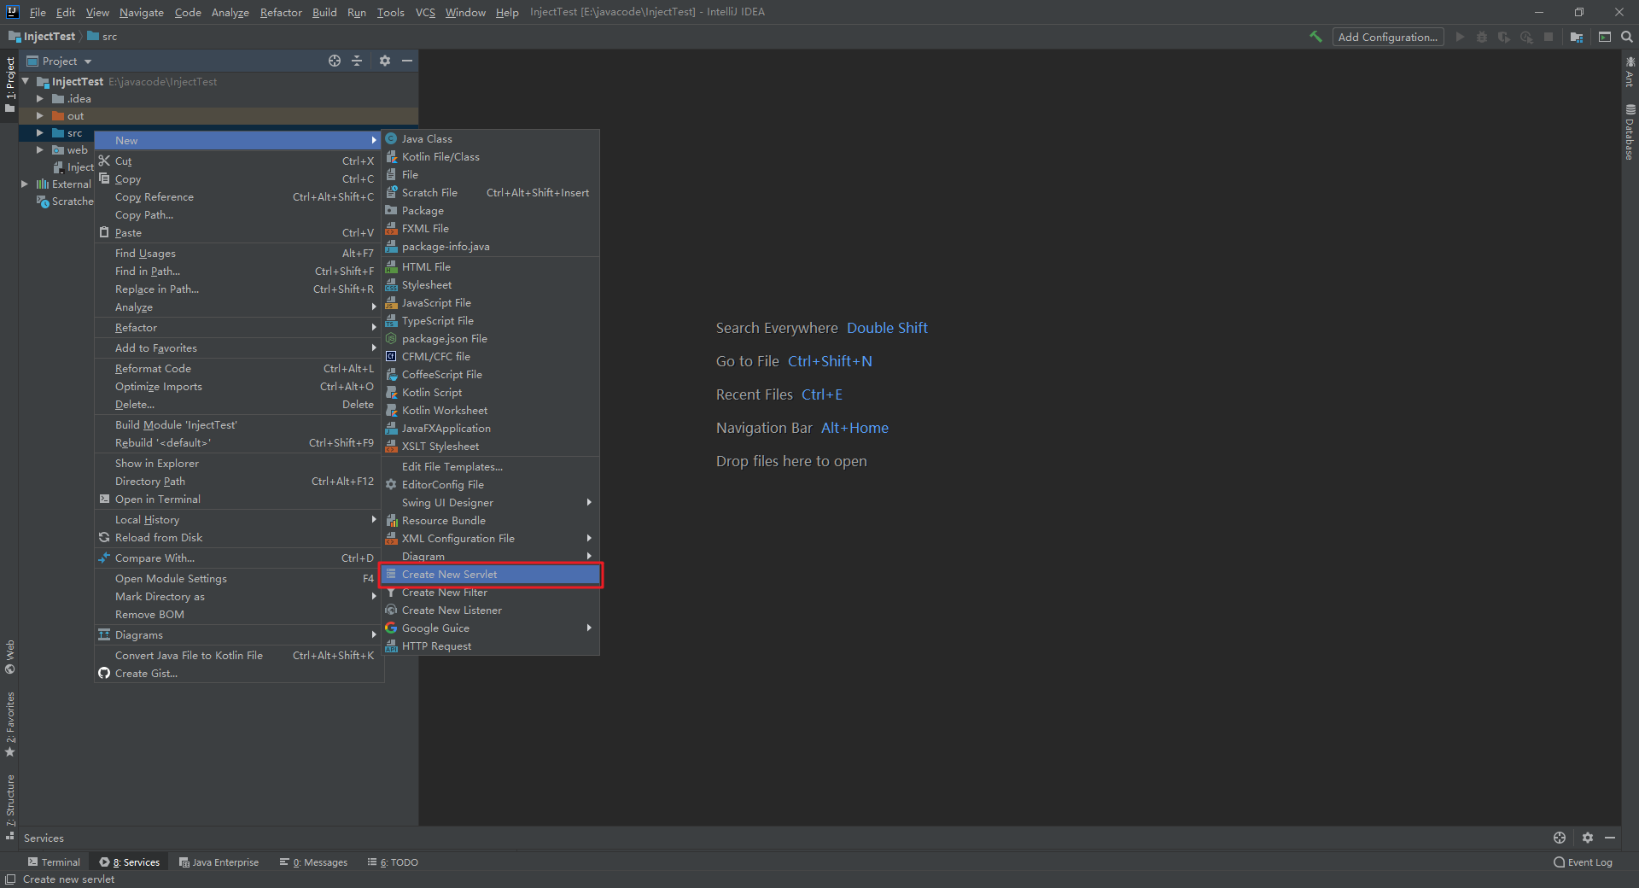Select Create New Servlet menu item
The width and height of the screenshot is (1639, 888).
pos(491,575)
